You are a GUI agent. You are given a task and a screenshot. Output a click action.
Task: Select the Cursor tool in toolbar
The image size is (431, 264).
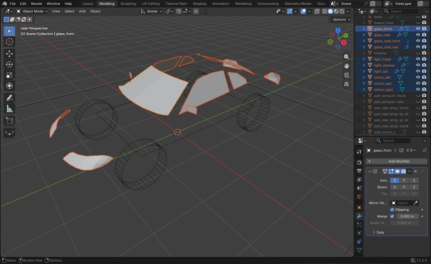9,42
